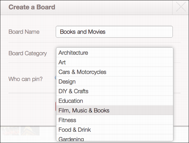Select Architecture from the category list

pyautogui.click(x=115, y=53)
